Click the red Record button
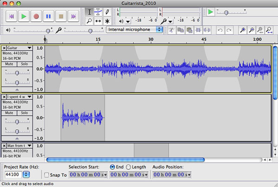Image resolution: width=278 pixels, height=187 pixels. click(x=36, y=16)
